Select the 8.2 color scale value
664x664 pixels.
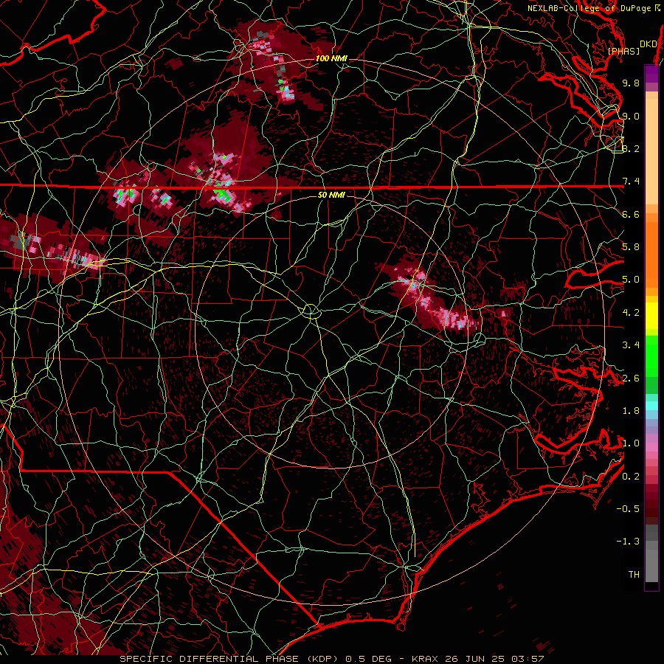pos(631,148)
